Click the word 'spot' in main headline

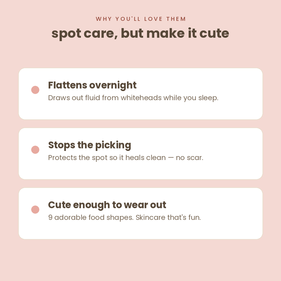(66, 34)
